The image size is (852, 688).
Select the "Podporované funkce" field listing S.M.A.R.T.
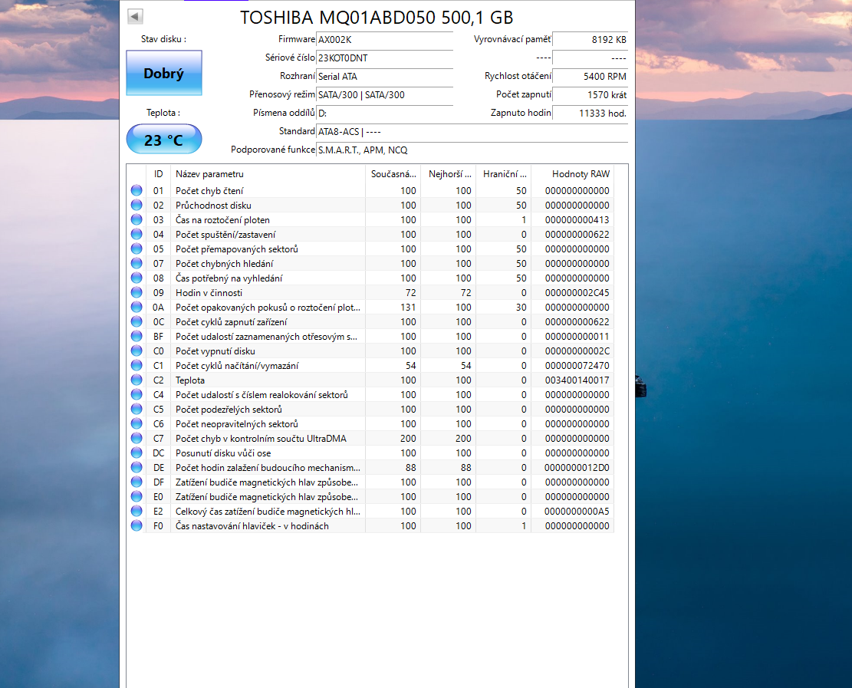(383, 150)
